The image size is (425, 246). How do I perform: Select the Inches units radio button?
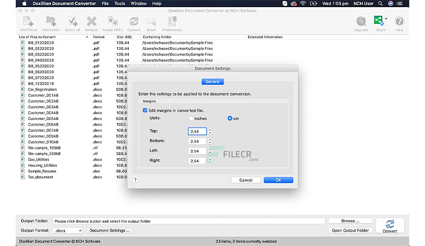click(x=191, y=118)
